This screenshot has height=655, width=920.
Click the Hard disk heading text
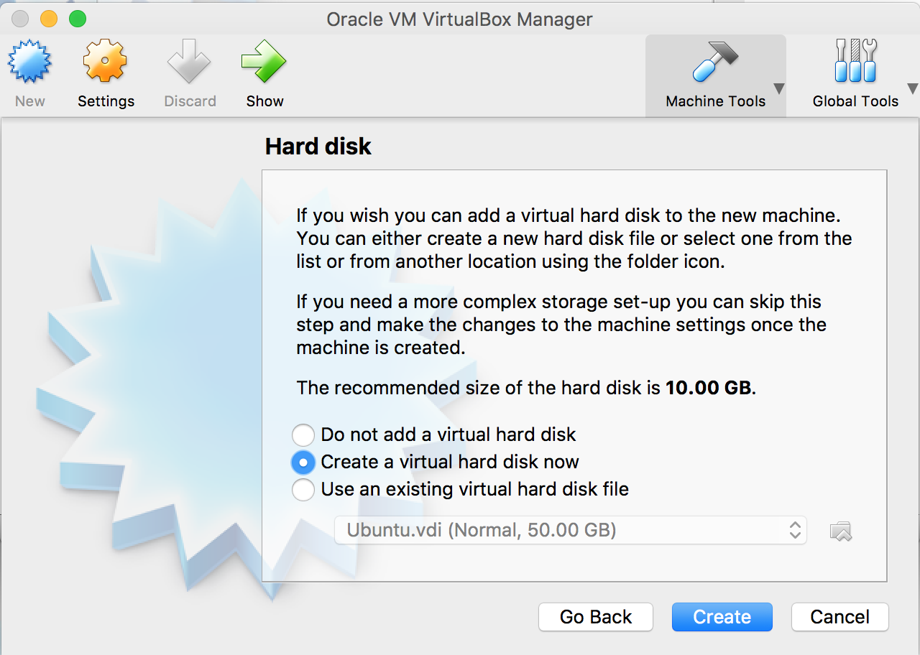pyautogui.click(x=318, y=147)
